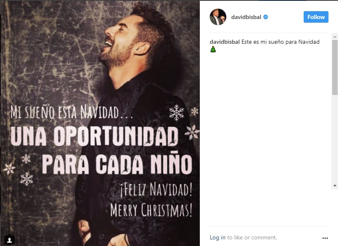
Task: Click the caption text about Navidad
Action: pos(280,42)
